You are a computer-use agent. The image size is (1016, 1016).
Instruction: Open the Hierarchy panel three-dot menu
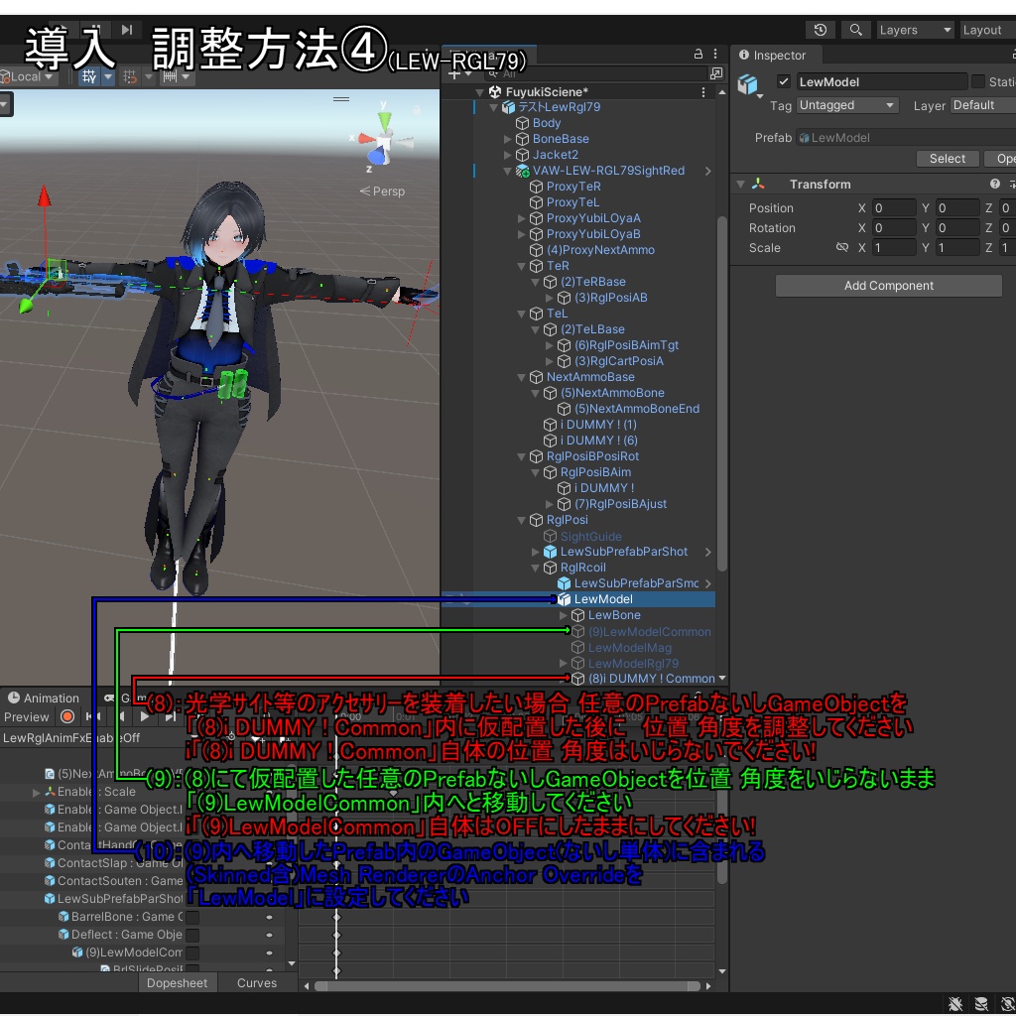715,54
